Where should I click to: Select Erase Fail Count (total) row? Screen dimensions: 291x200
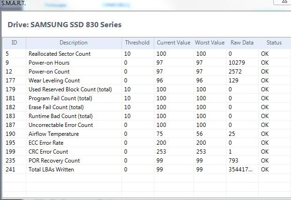[x=147, y=107]
